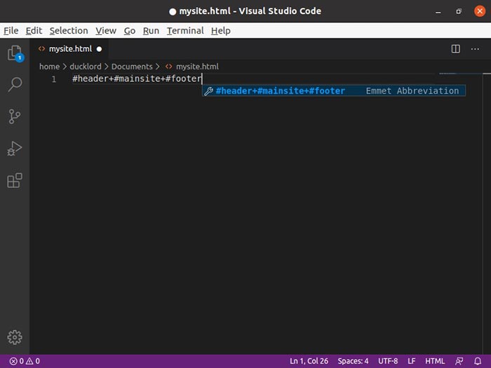The height and width of the screenshot is (368, 491).
Task: Click the split editor icon
Action: (x=455, y=49)
